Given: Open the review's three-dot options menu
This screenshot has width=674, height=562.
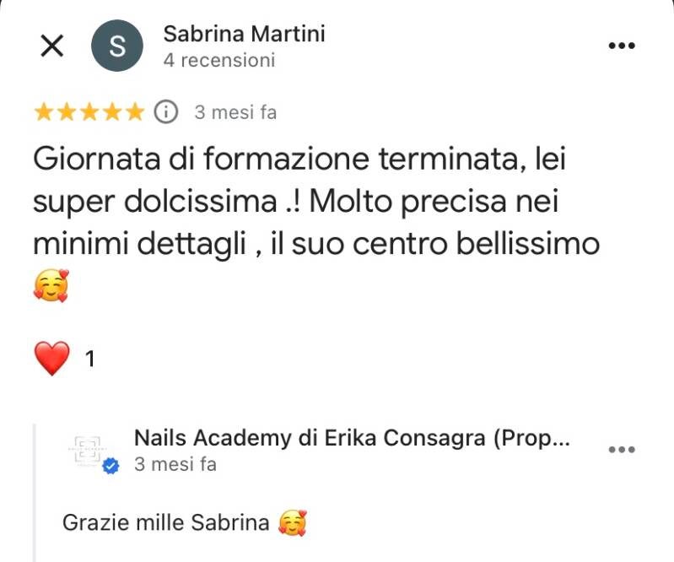Looking at the screenshot, I should (622, 46).
